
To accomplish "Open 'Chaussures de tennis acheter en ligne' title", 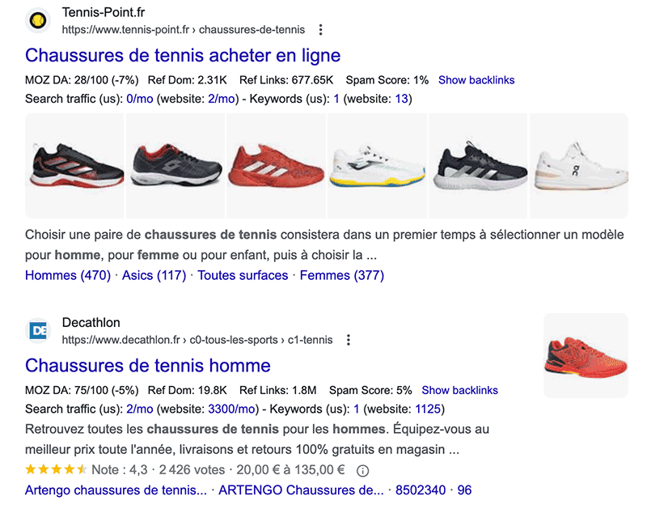I will pyautogui.click(x=183, y=55).
